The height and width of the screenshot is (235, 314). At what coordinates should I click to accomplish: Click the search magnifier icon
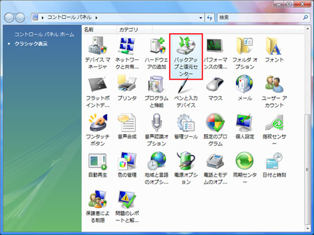(x=305, y=18)
